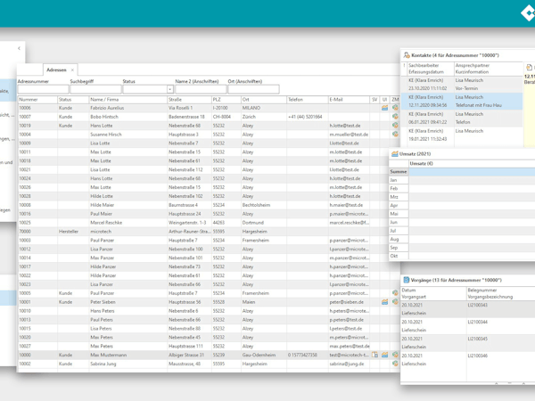The width and height of the screenshot is (535, 401).
Task: Select the Max Mustermann address row
Action: (107, 356)
